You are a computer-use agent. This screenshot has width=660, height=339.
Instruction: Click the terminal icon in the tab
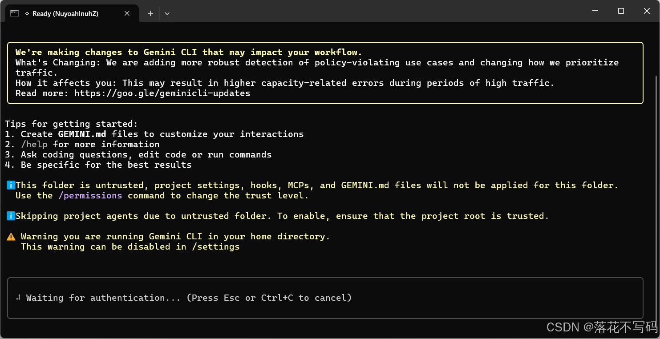[14, 13]
